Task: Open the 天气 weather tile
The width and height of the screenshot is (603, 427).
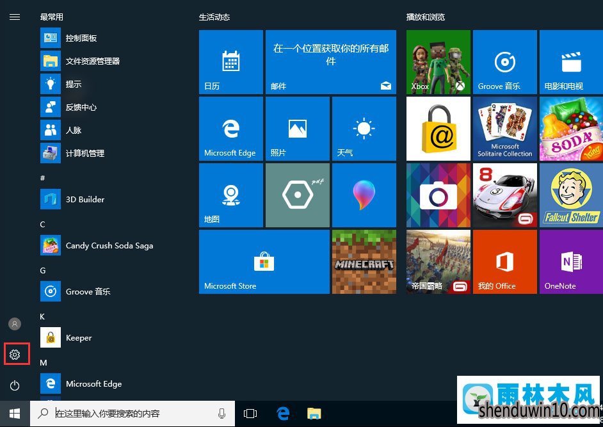Action: [364, 129]
